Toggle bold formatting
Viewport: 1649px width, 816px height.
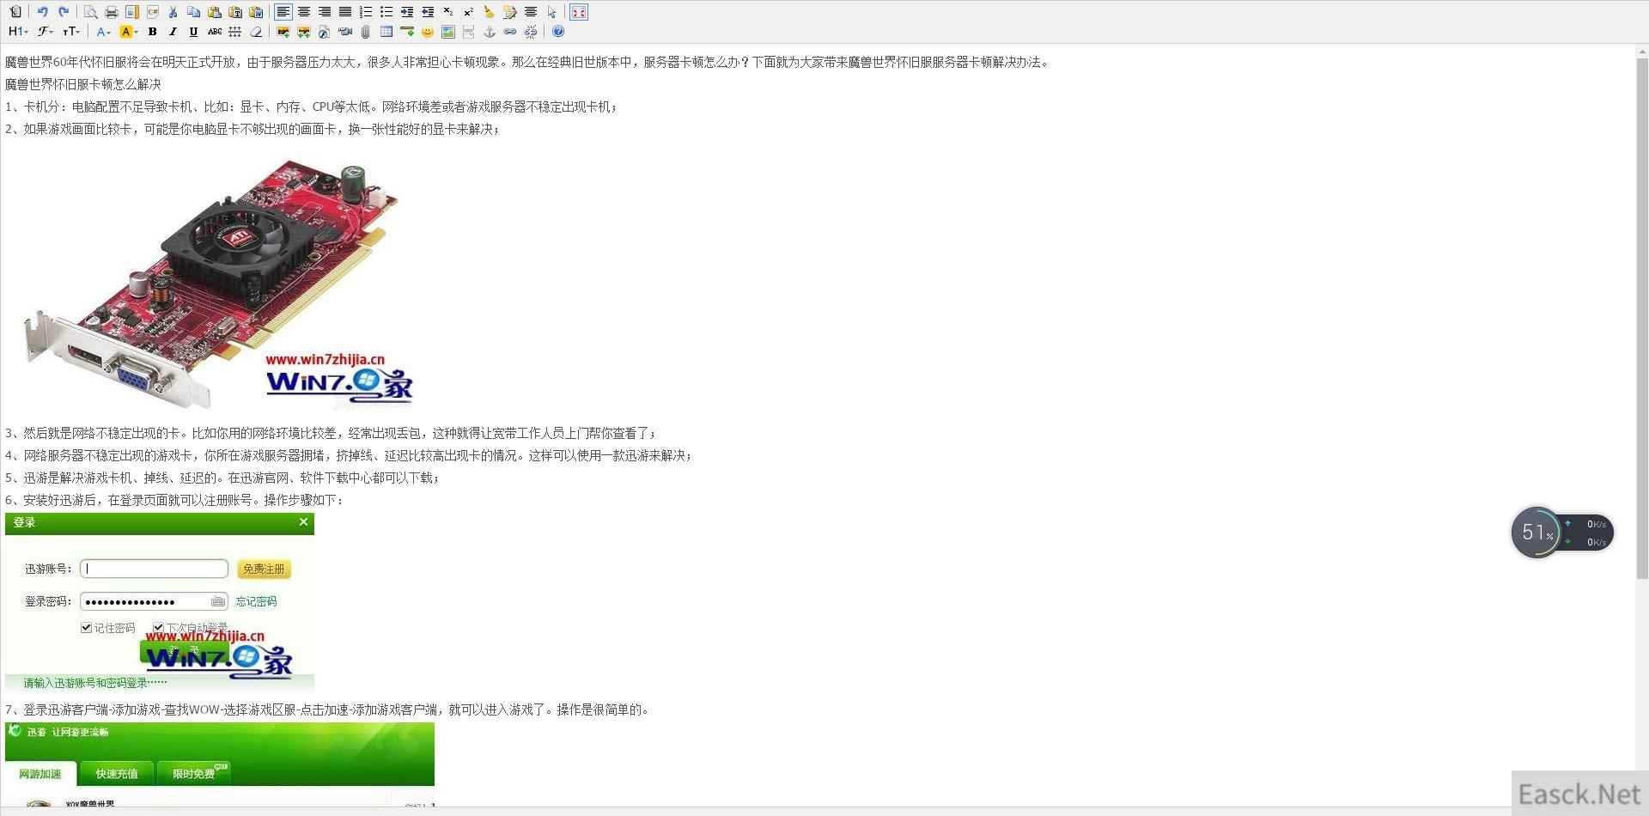pyautogui.click(x=152, y=32)
